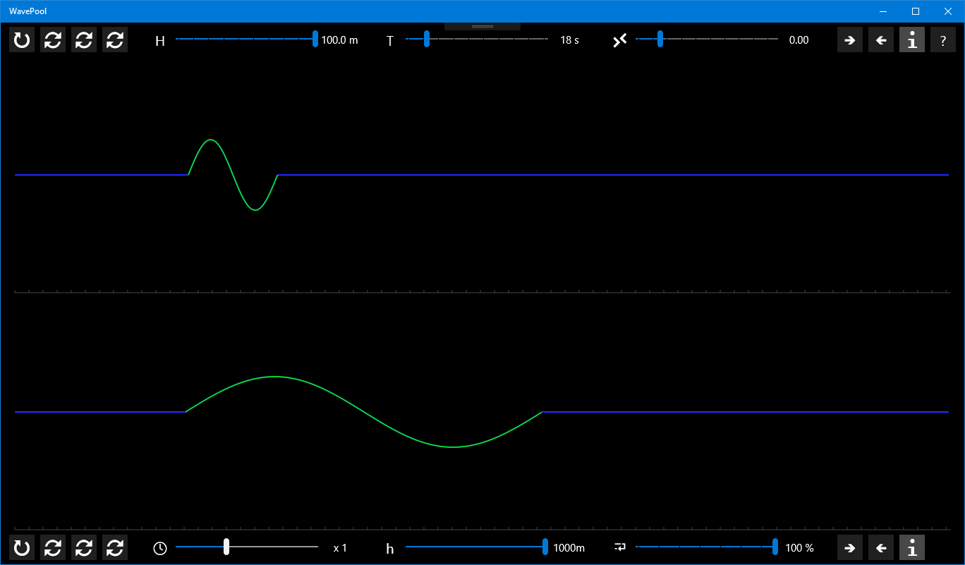The image size is (965, 565).
Task: Click the 1000m depth value
Action: 569,548
